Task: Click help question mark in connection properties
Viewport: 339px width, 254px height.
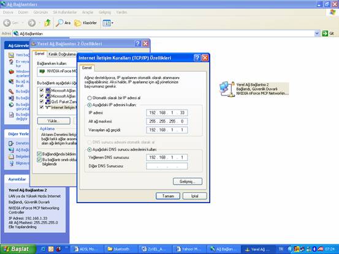Action: pos(138,43)
